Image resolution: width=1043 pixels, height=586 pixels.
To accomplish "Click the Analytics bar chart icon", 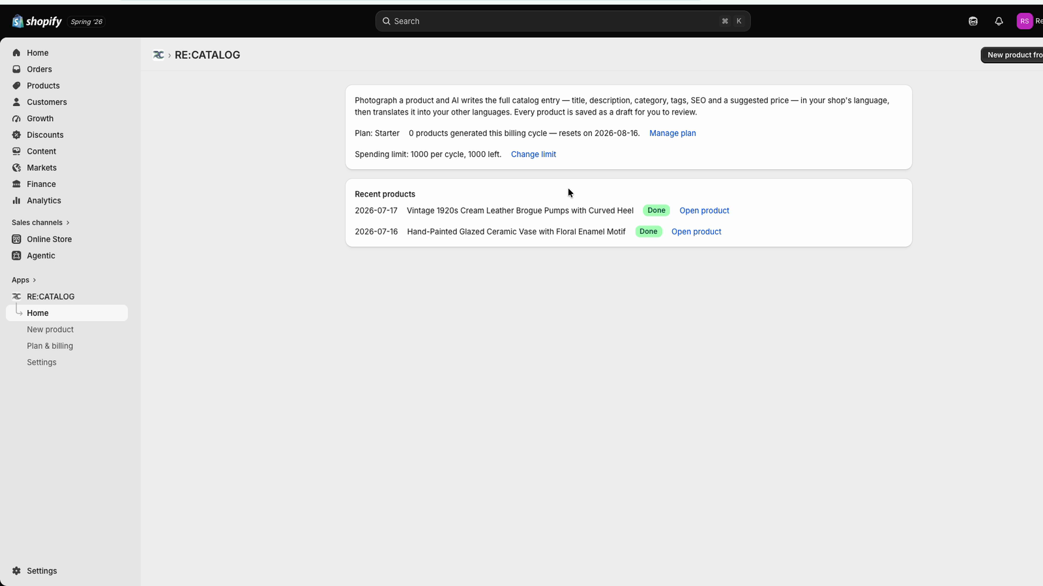I will 16,201.
